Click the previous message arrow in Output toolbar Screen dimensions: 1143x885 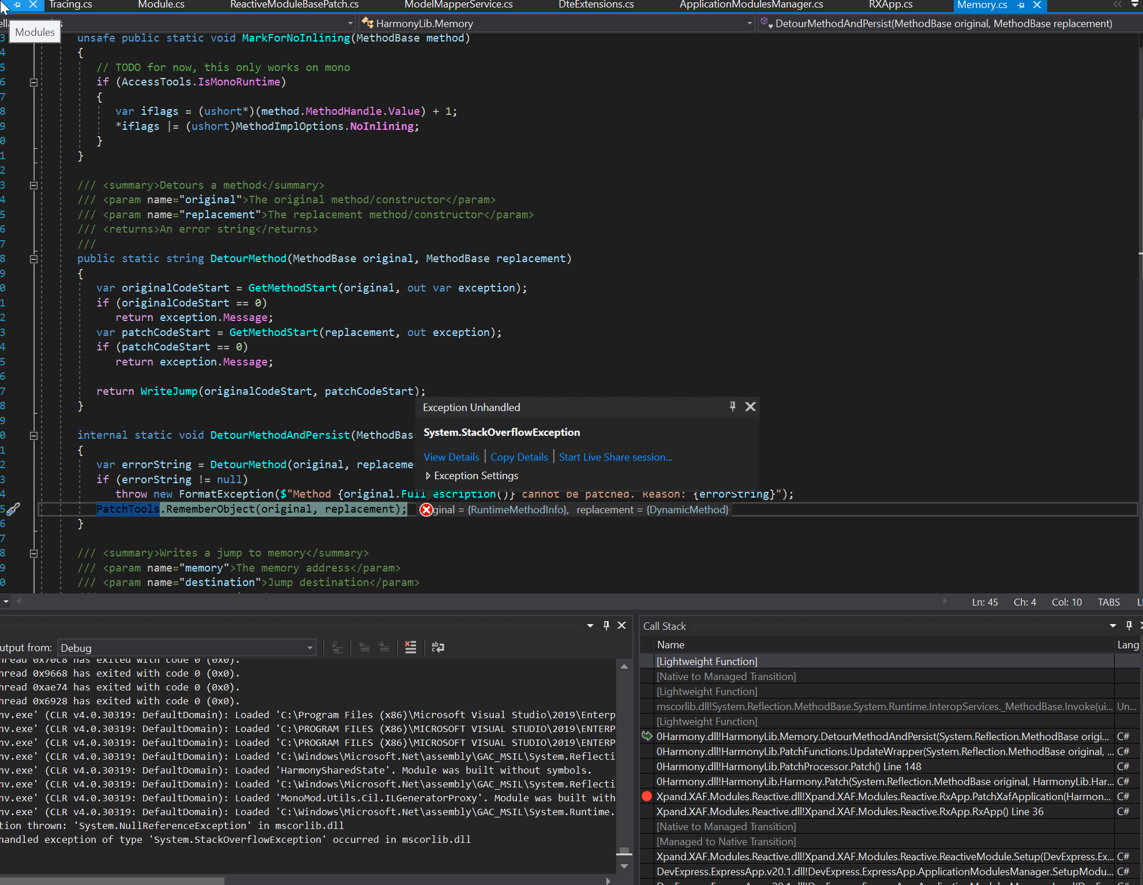(x=365, y=647)
